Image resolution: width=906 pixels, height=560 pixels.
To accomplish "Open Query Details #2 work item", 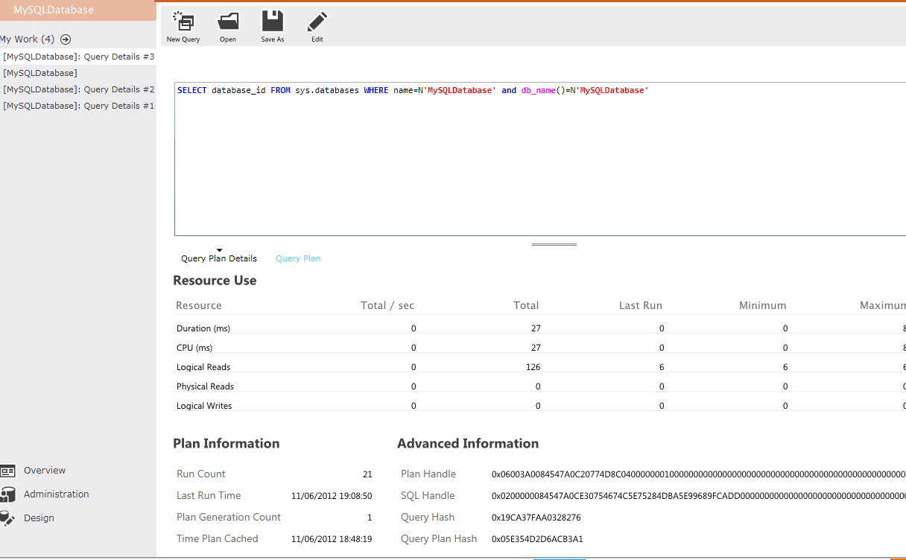I will click(x=78, y=89).
